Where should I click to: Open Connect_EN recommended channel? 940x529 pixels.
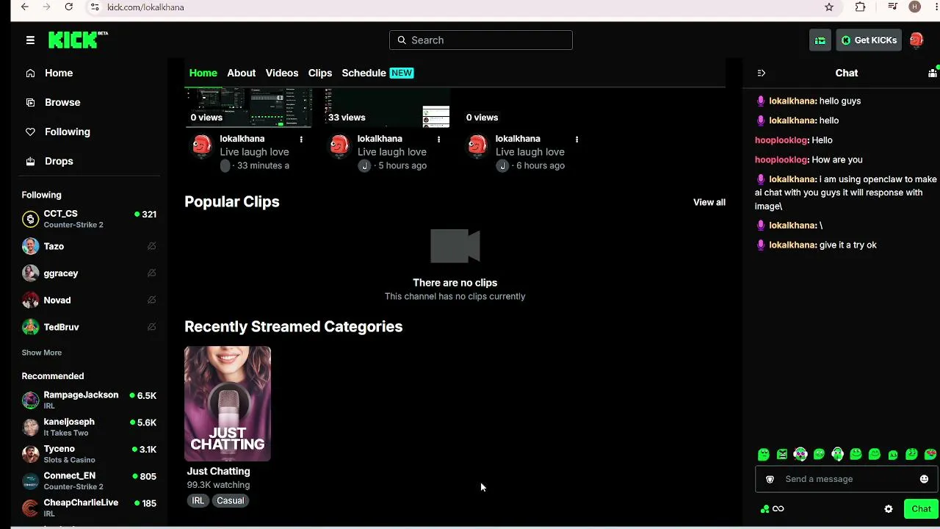(89, 481)
